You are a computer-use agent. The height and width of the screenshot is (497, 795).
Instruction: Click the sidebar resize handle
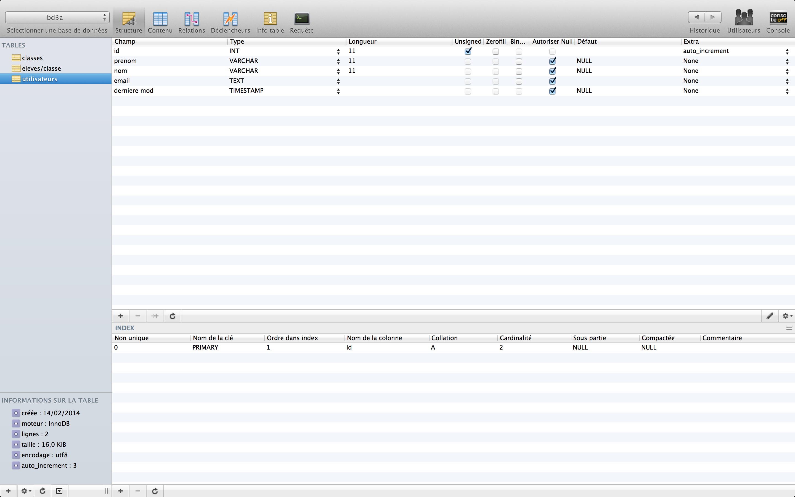coord(107,491)
